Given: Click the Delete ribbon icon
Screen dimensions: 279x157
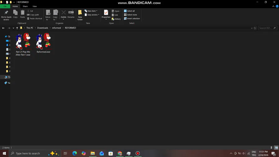Looking at the screenshot, I should tap(64, 13).
